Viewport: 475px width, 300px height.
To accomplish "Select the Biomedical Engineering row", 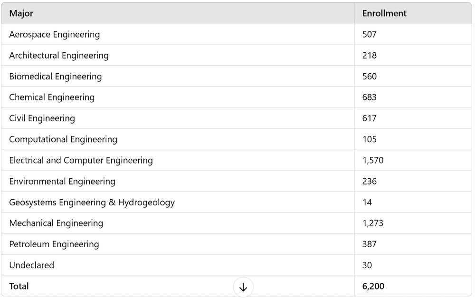I will pos(236,76).
